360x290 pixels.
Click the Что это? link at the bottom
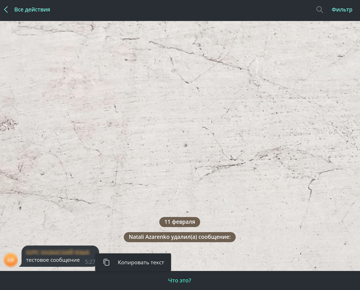[180, 280]
